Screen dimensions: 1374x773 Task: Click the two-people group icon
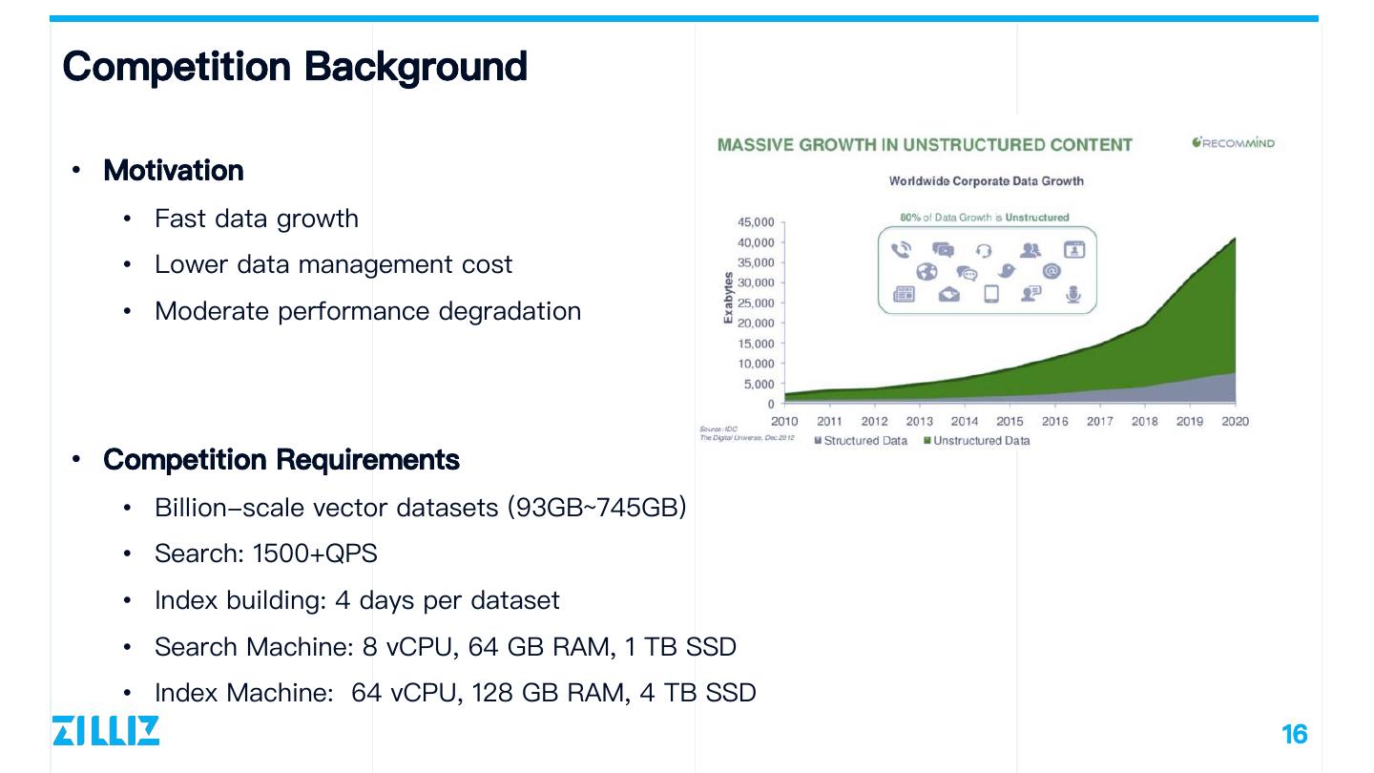tap(1030, 250)
